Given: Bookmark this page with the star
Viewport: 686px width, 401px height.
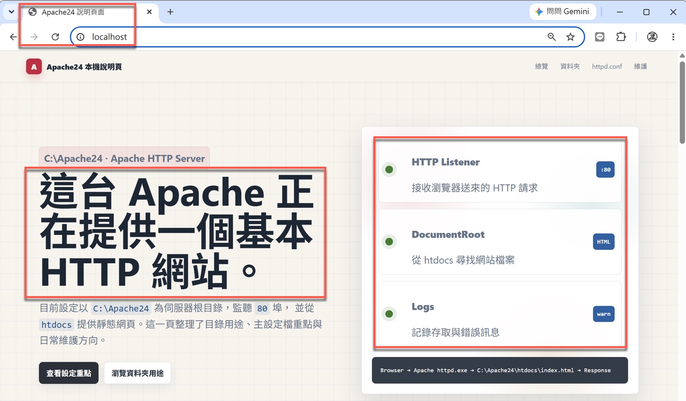Looking at the screenshot, I should (570, 37).
